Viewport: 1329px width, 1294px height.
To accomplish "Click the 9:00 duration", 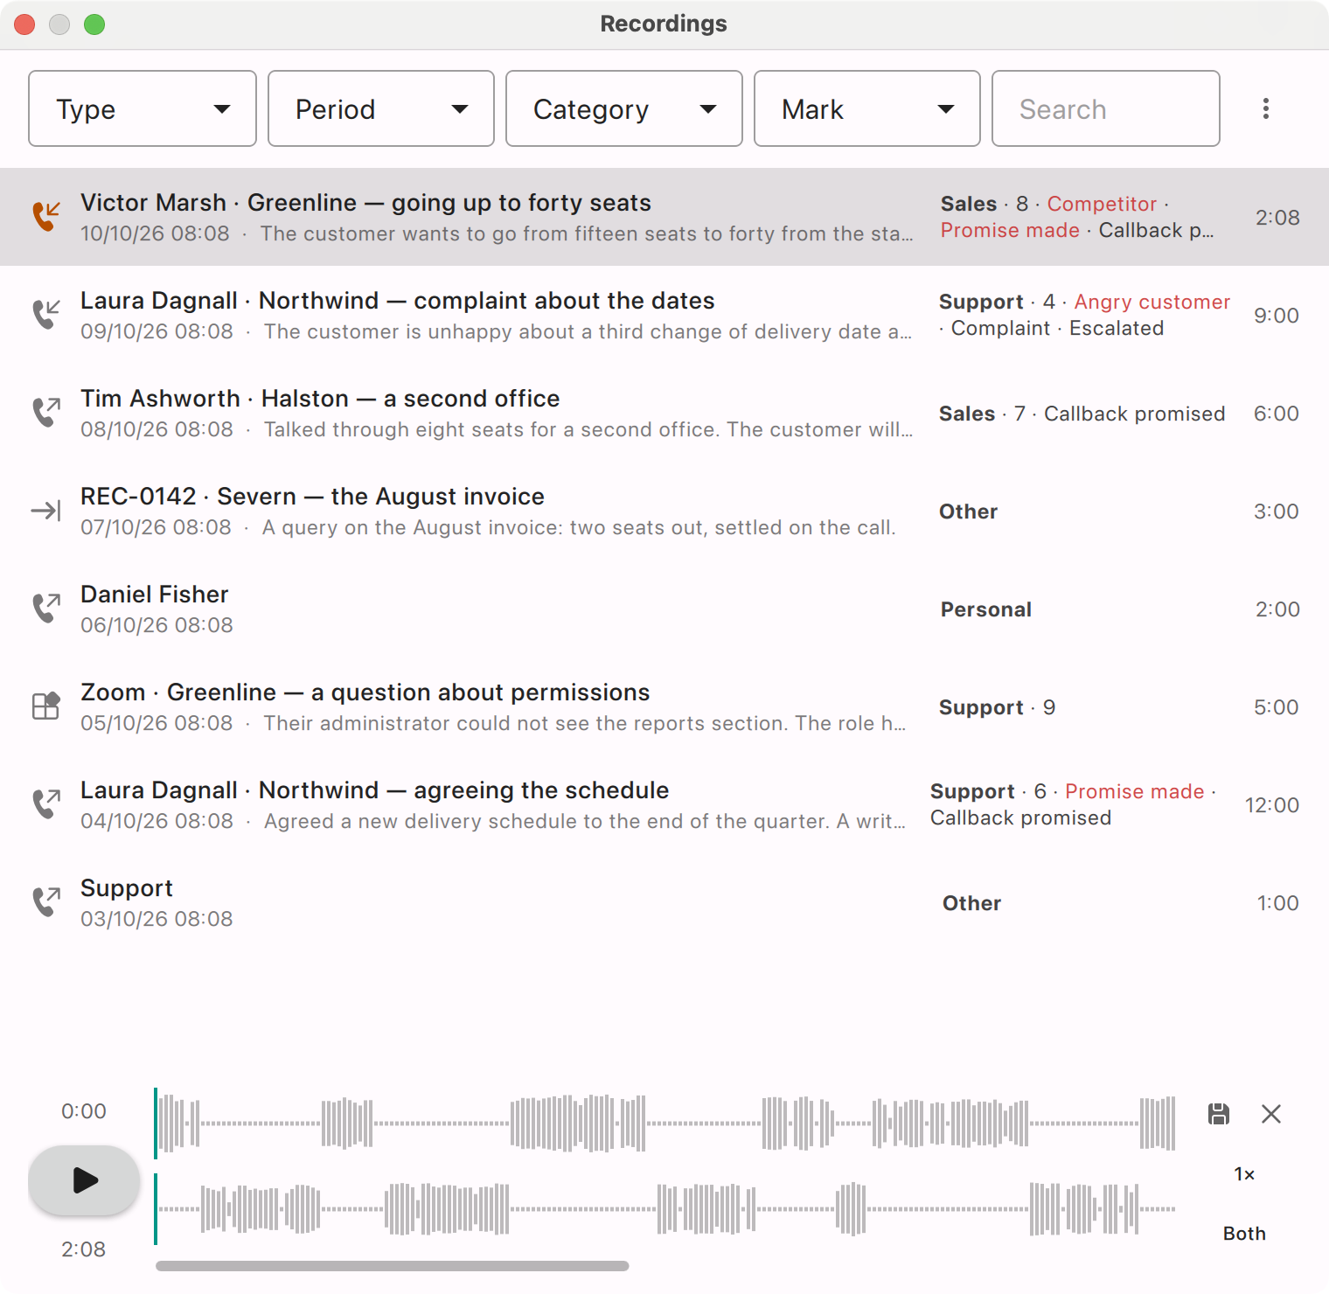I will (x=1276, y=316).
